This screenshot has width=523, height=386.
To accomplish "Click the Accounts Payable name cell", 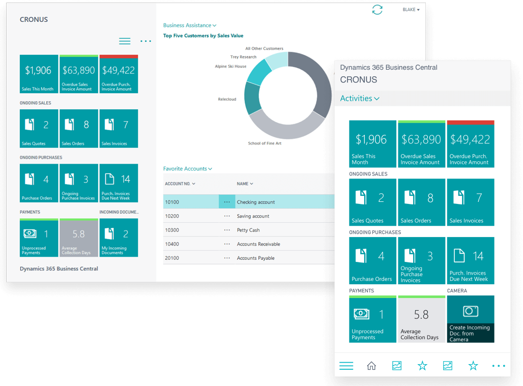I will pos(256,258).
